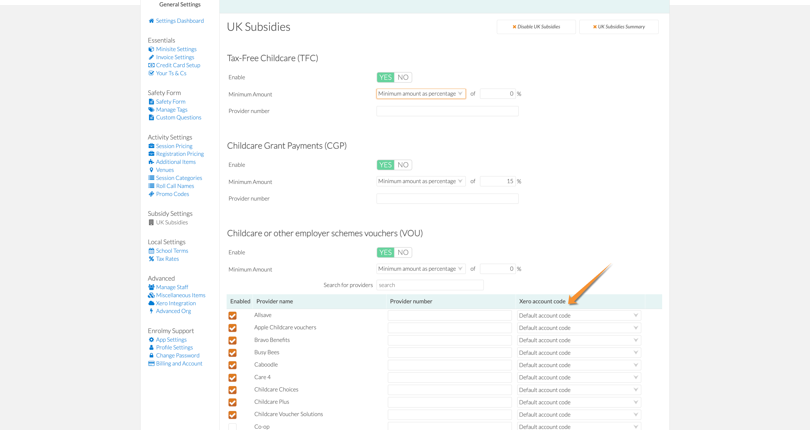The width and height of the screenshot is (810, 430).
Task: Click the Your Ts & Cs checkmark icon
Action: point(151,73)
